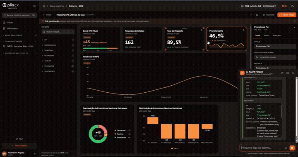This screenshot has height=157, width=298.
Task: Switch to the Avançado tab
Action: [x=276, y=35]
